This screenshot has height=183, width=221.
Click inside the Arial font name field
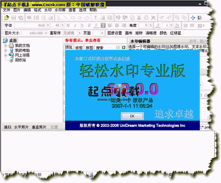(30, 26)
